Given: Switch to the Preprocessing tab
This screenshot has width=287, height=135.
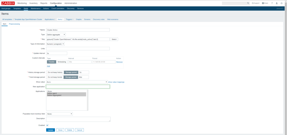Looking at the screenshot, I should point(14,24).
